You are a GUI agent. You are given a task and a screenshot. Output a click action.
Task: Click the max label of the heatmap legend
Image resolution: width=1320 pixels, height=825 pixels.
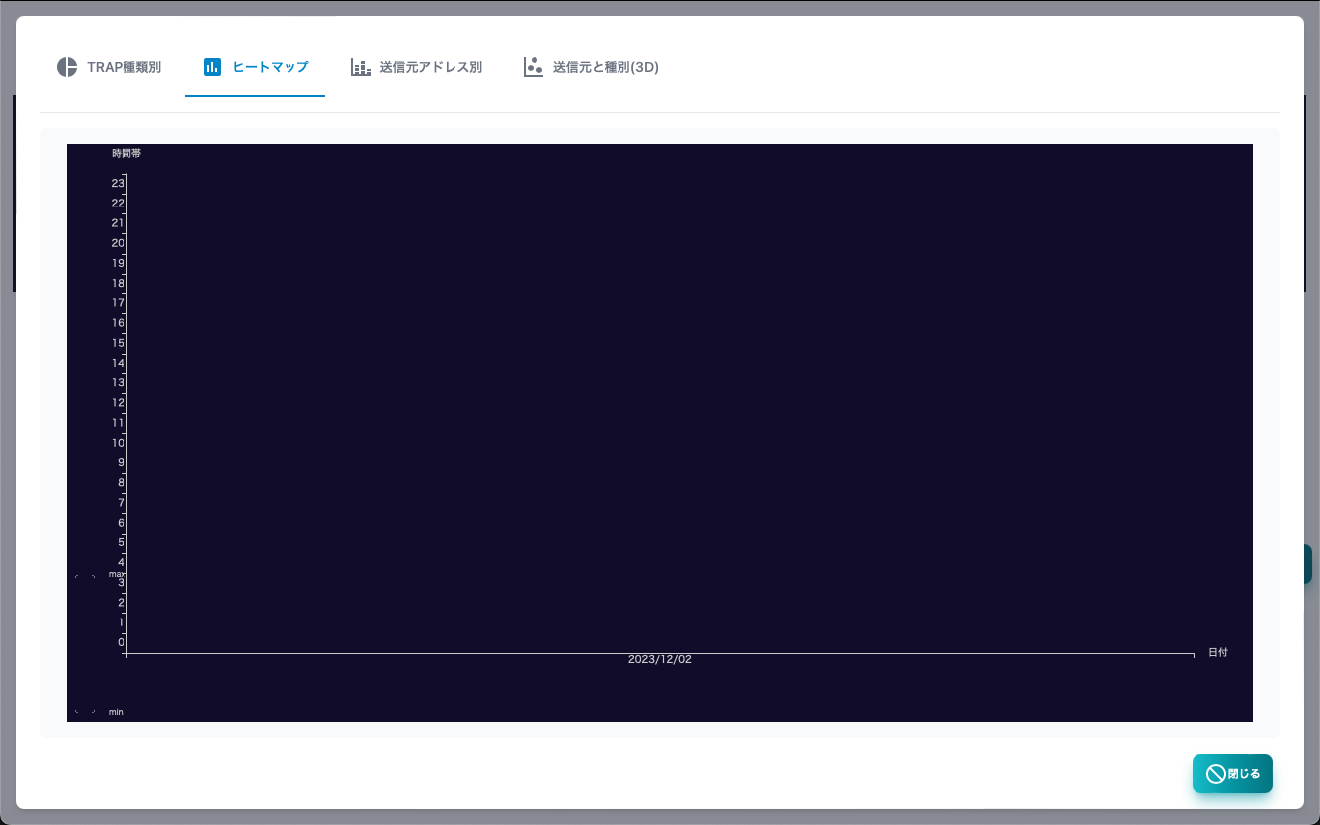pyautogui.click(x=117, y=574)
